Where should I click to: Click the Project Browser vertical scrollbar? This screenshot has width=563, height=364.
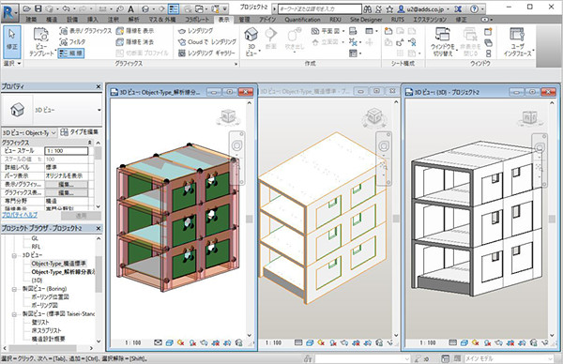(x=99, y=289)
